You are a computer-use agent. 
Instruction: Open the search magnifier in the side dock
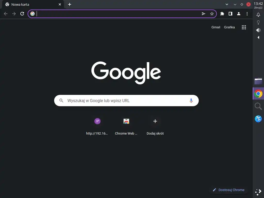click(258, 106)
